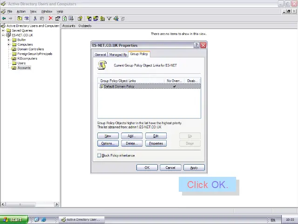Click the Delete... button
Screen dimensions: 298x224
132,143
